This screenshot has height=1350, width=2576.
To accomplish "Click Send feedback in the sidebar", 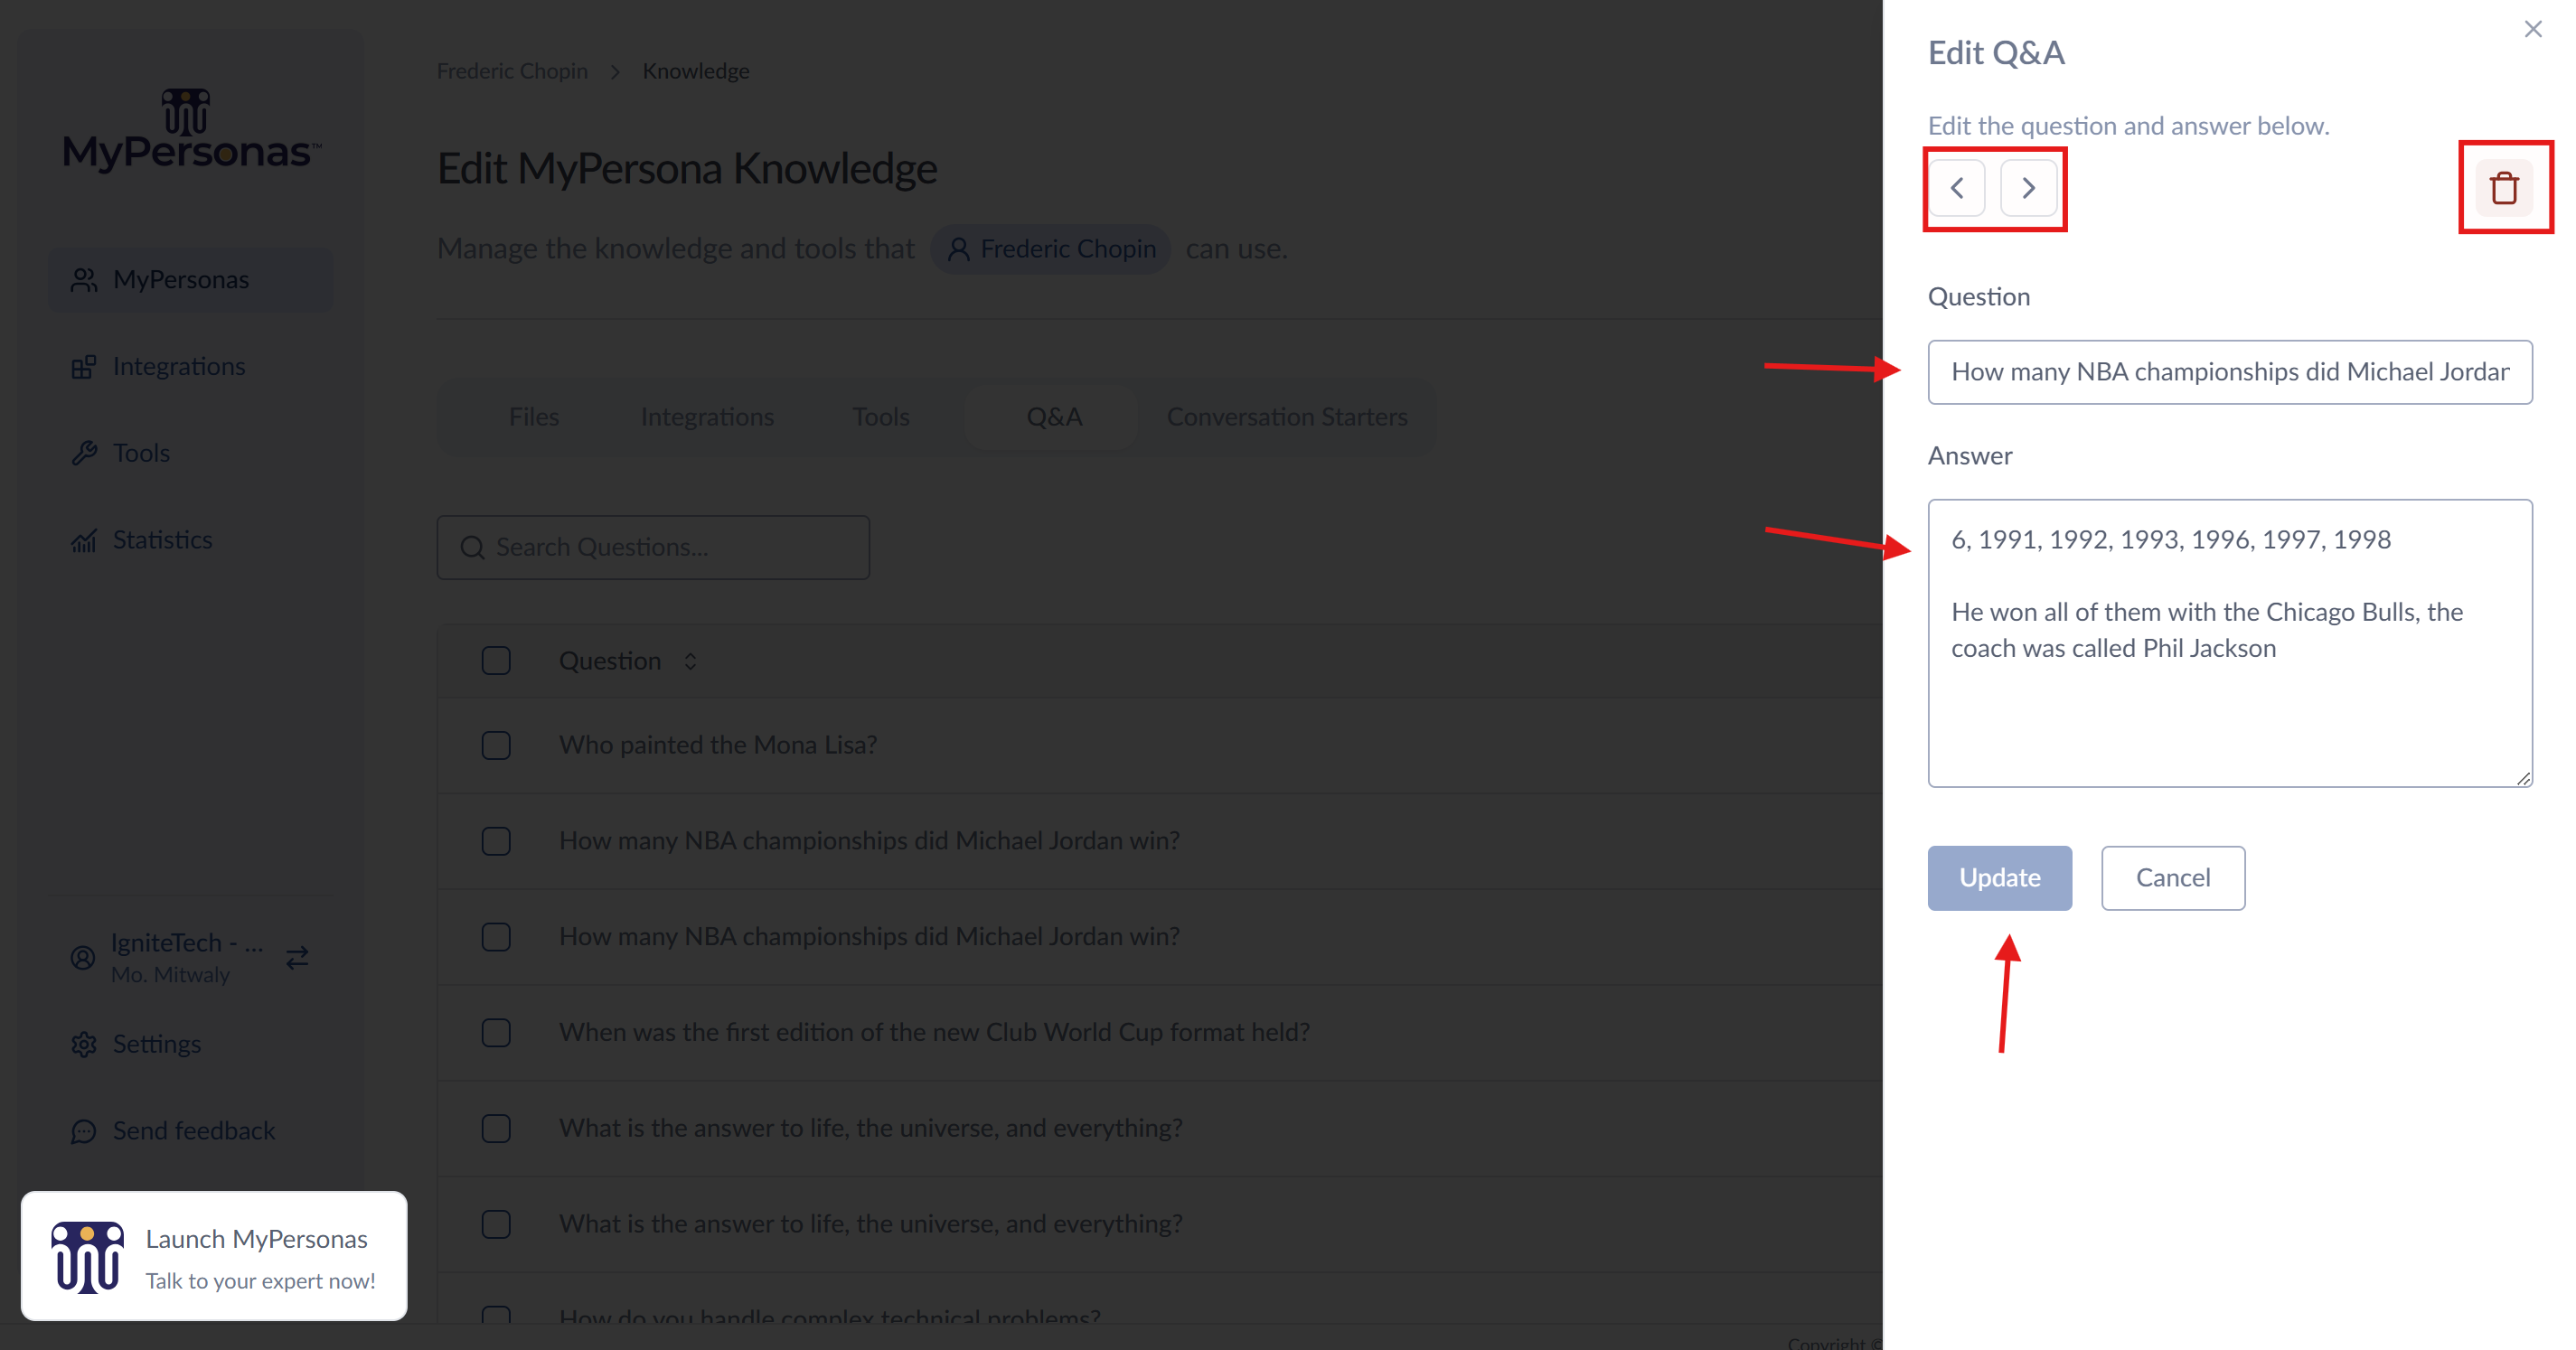I will (x=191, y=1131).
